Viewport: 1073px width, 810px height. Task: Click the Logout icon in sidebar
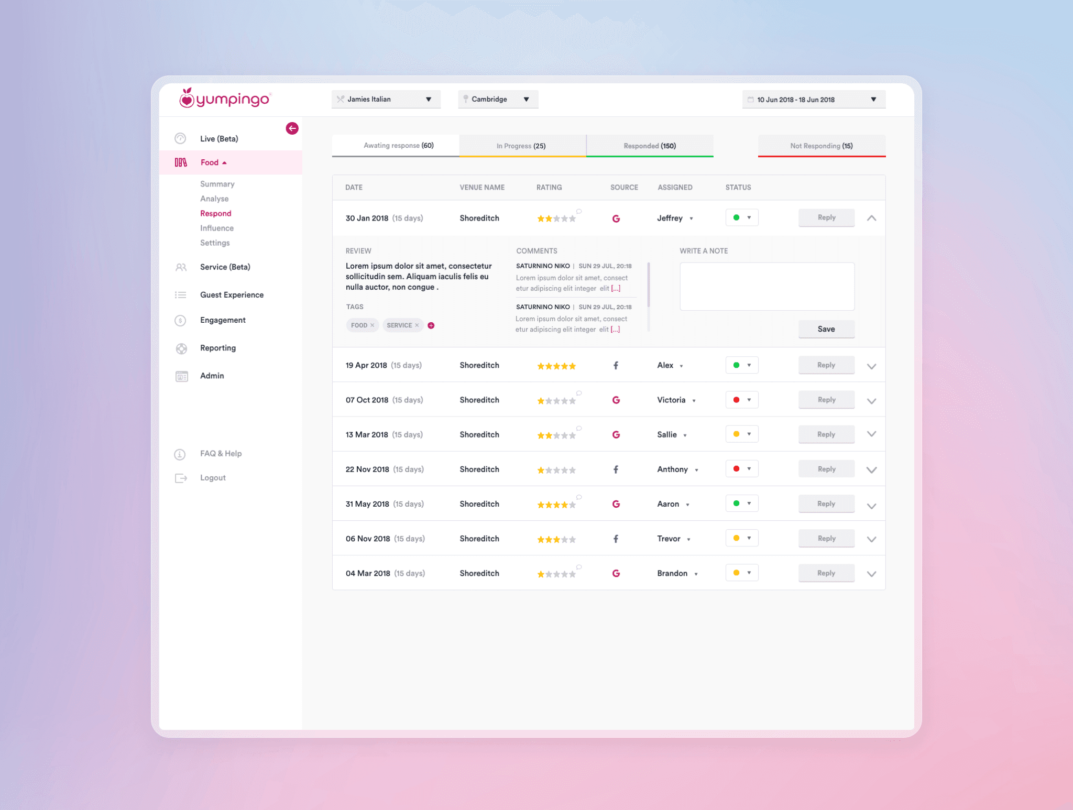(181, 478)
